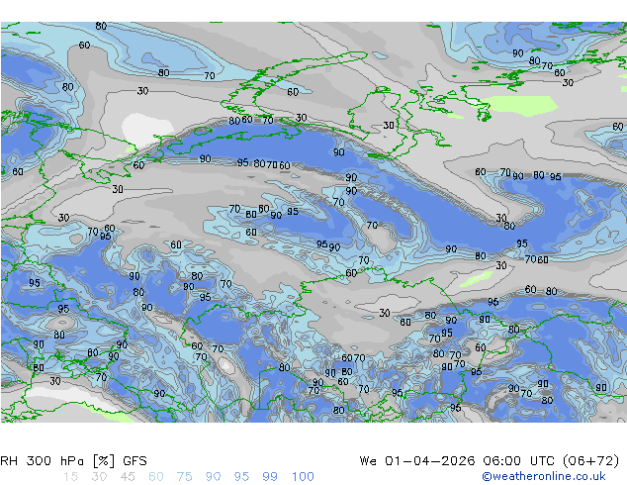Select the legend value 95

[241, 477]
